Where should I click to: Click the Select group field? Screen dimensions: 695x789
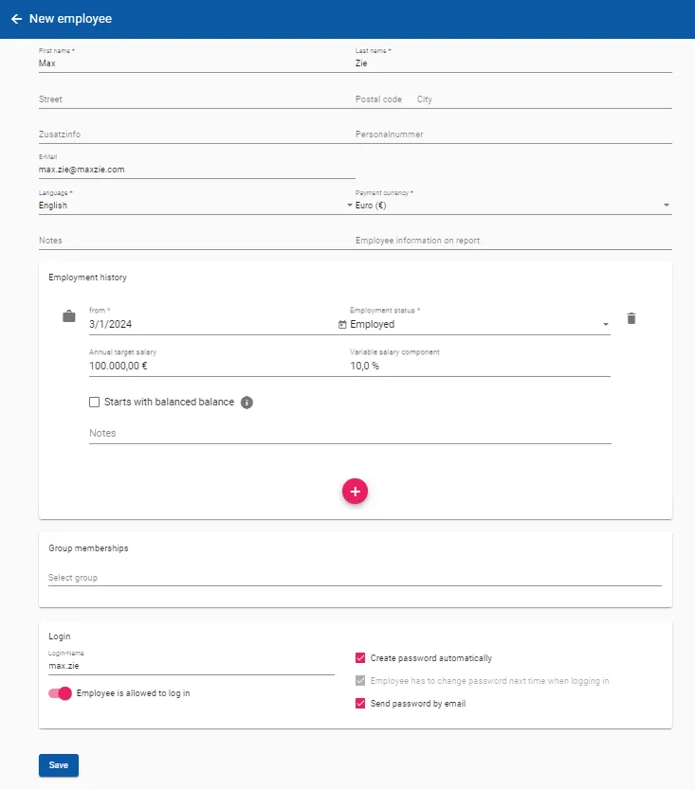[190, 577]
